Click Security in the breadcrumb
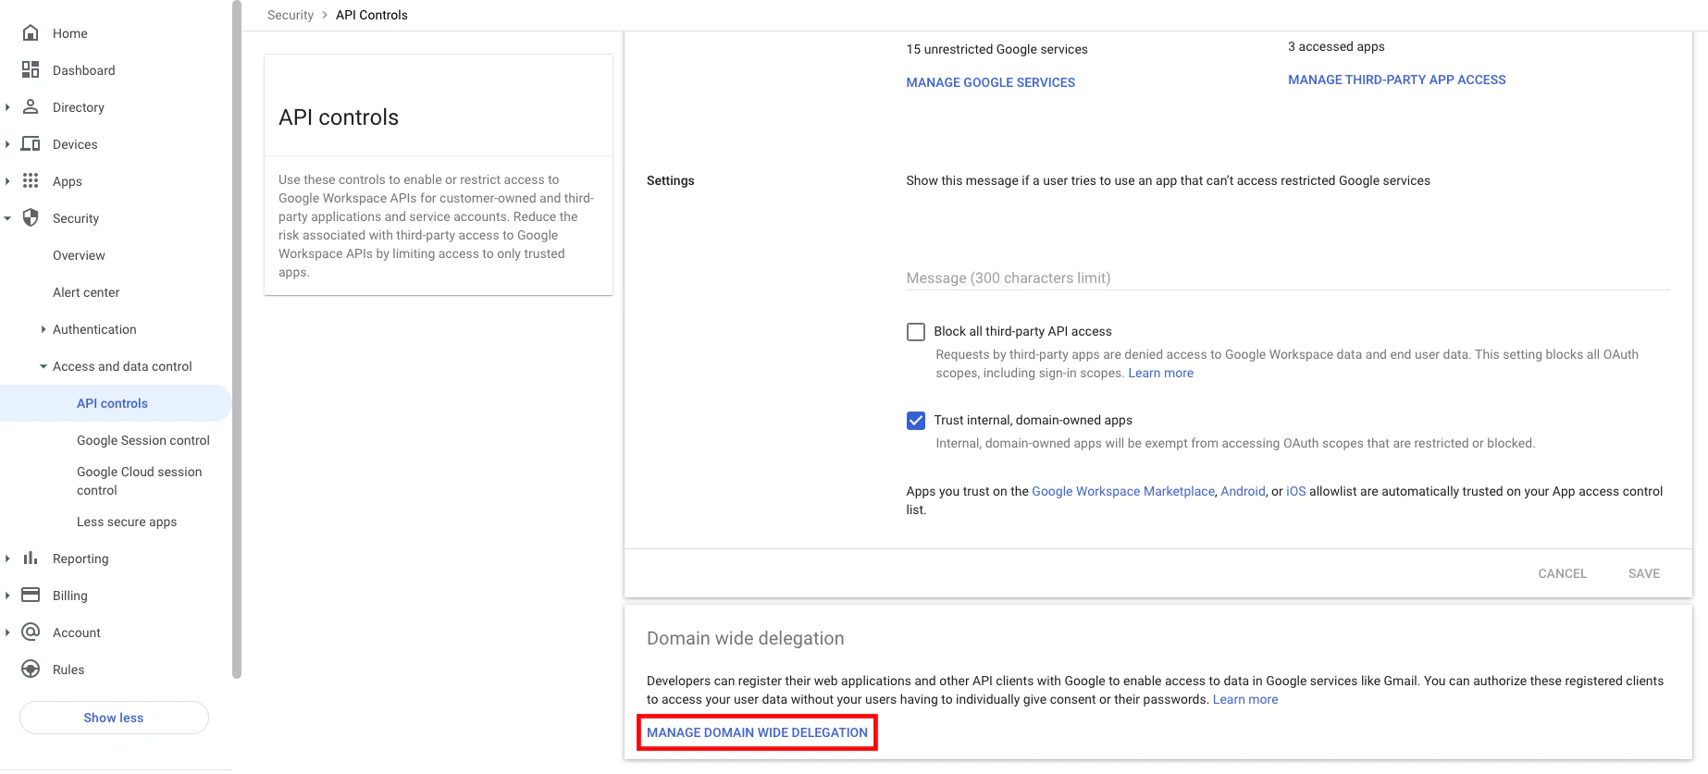Screen dimensions: 1708x774 291,15
